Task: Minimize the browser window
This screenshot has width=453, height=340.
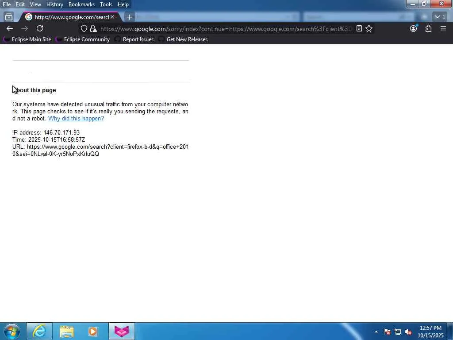Action: click(413, 4)
